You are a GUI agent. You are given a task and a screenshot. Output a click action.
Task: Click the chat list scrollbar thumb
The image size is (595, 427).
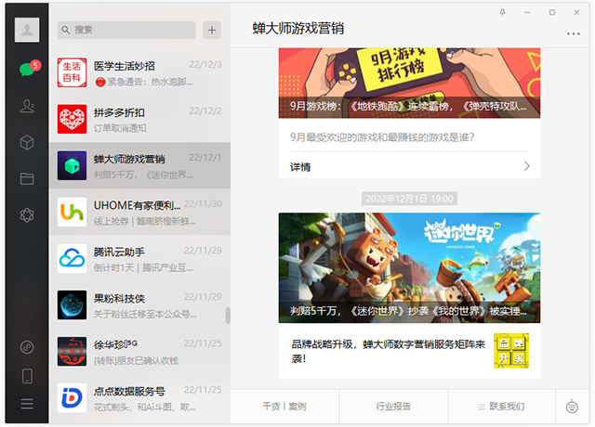click(x=228, y=316)
